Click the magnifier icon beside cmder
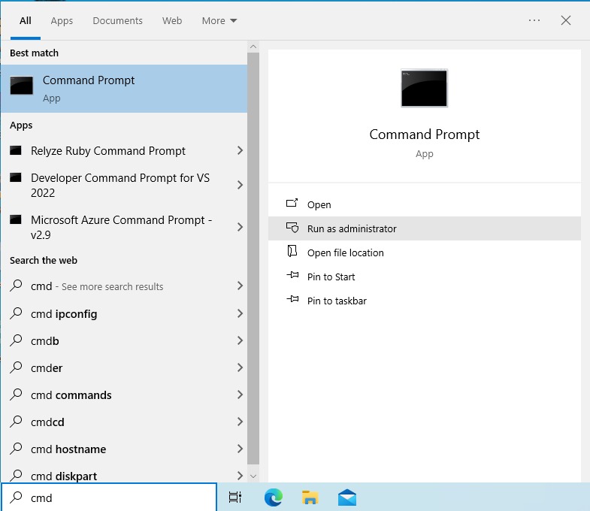This screenshot has width=590, height=511. 16,367
